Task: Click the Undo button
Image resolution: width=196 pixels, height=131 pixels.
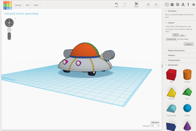Action: click(x=117, y=5)
